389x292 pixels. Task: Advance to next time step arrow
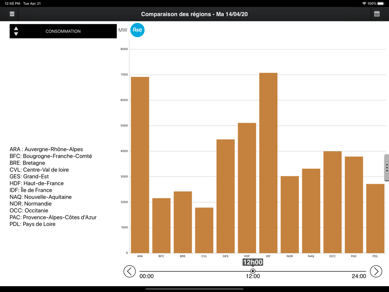point(376,271)
